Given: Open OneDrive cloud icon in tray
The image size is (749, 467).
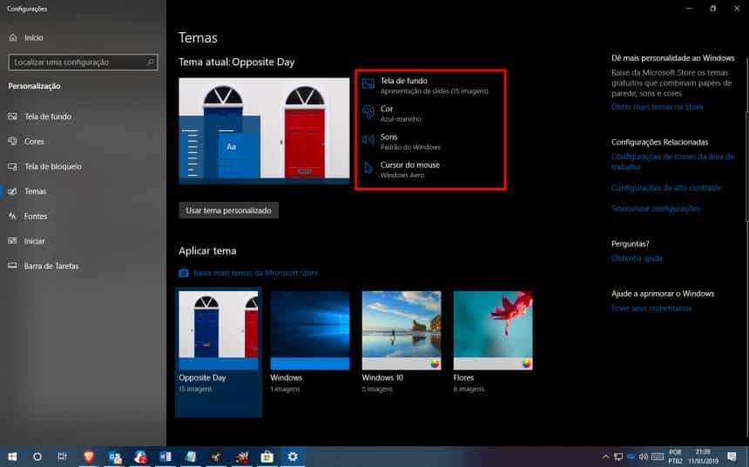Looking at the screenshot, I should [x=631, y=457].
